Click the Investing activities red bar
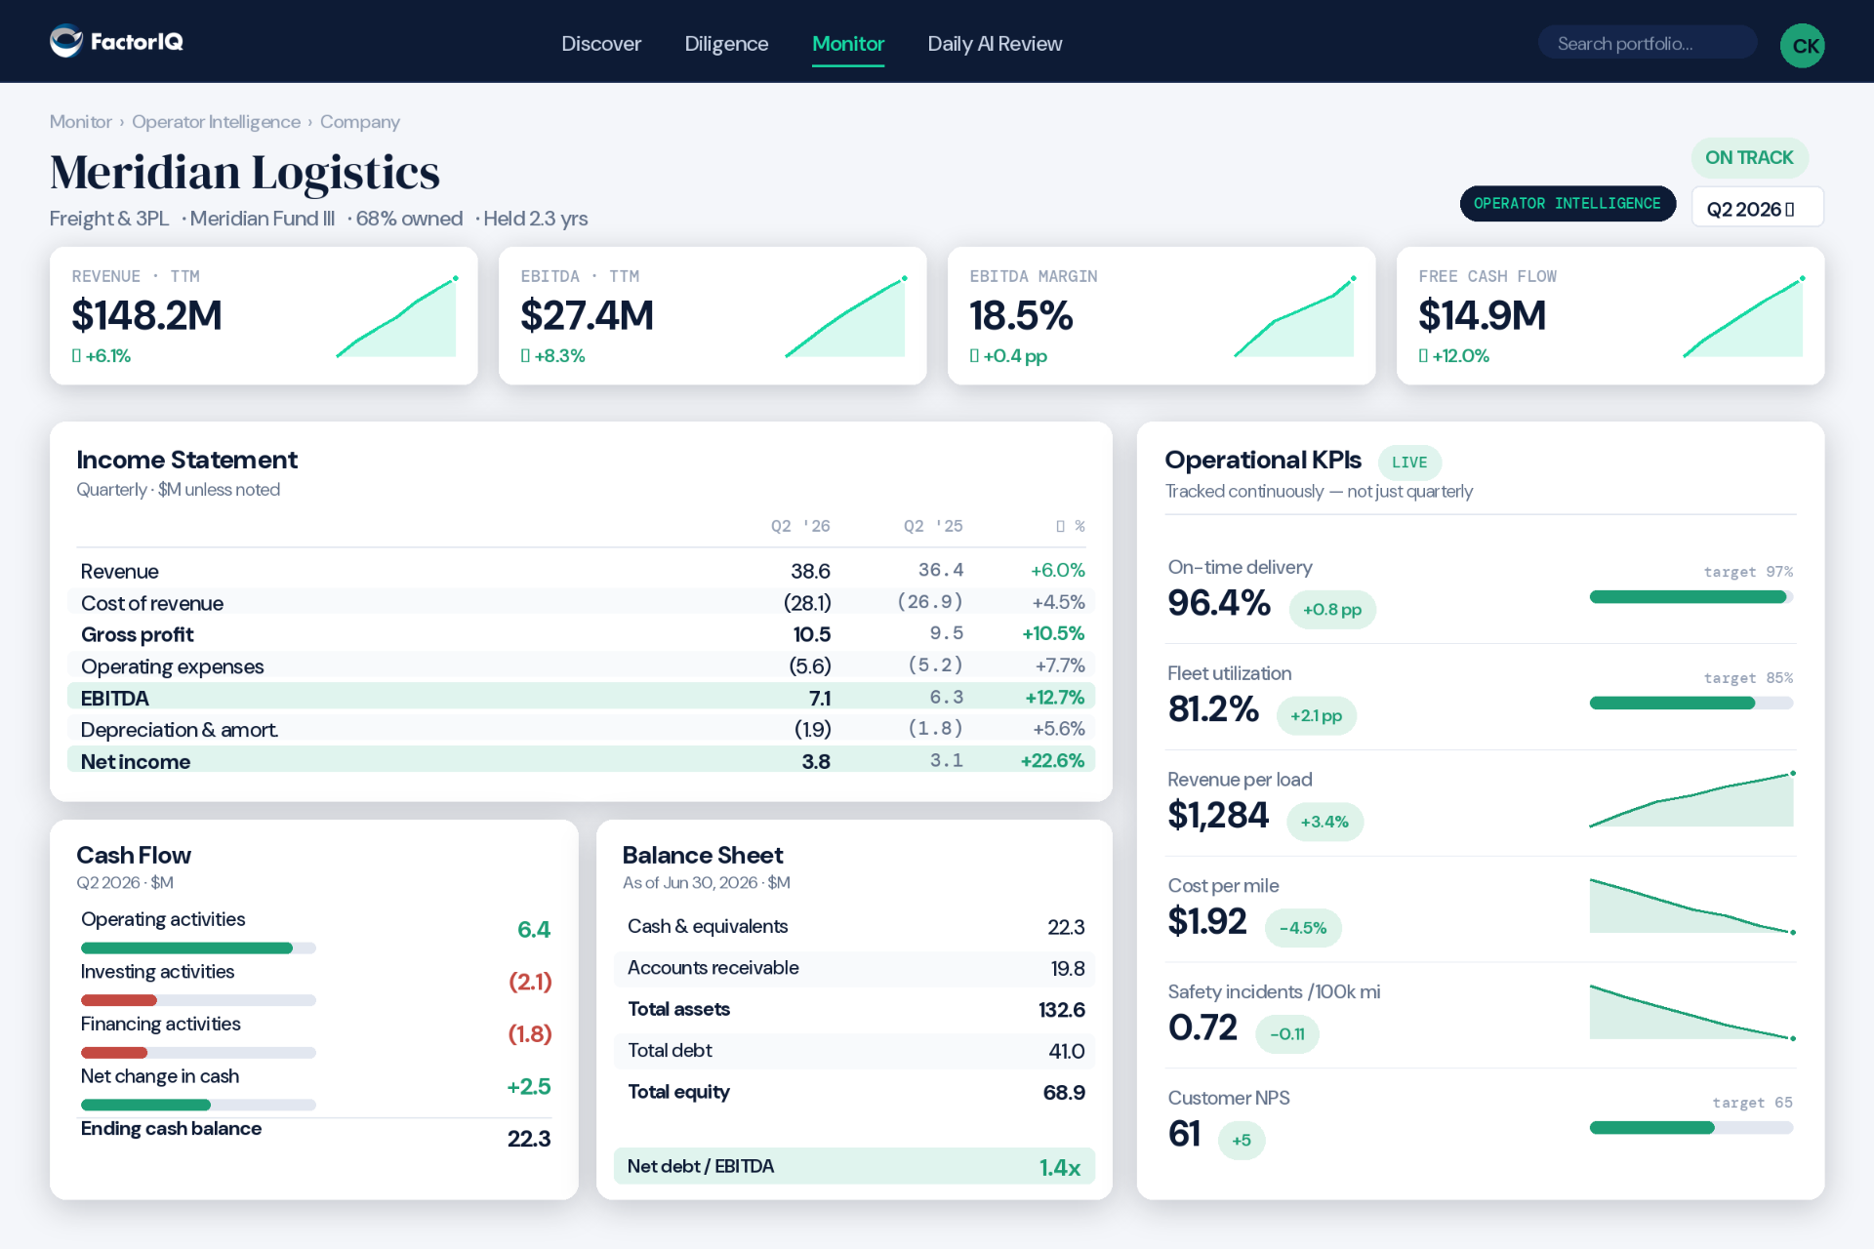1874x1249 pixels. (x=118, y=1000)
